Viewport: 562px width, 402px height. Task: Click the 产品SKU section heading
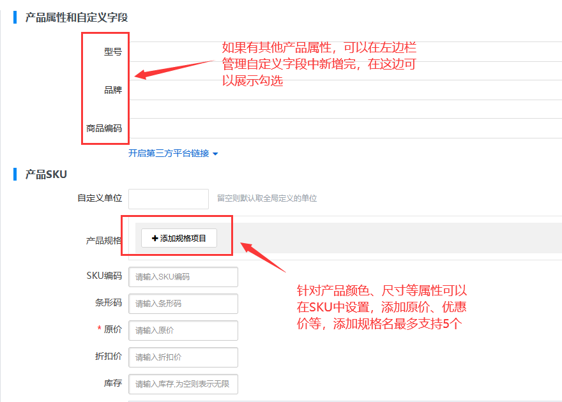click(46, 174)
